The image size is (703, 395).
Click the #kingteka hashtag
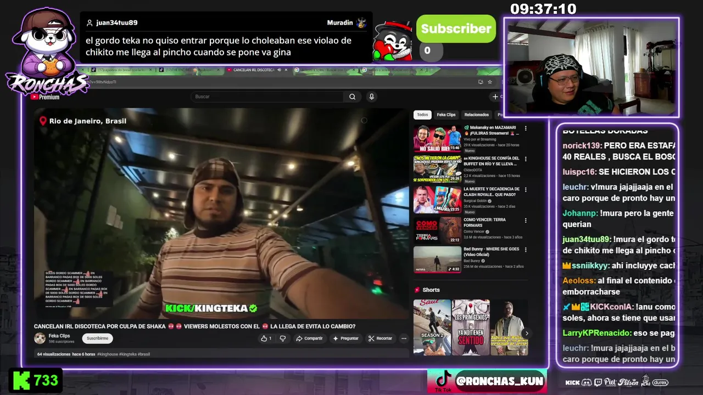click(x=127, y=354)
